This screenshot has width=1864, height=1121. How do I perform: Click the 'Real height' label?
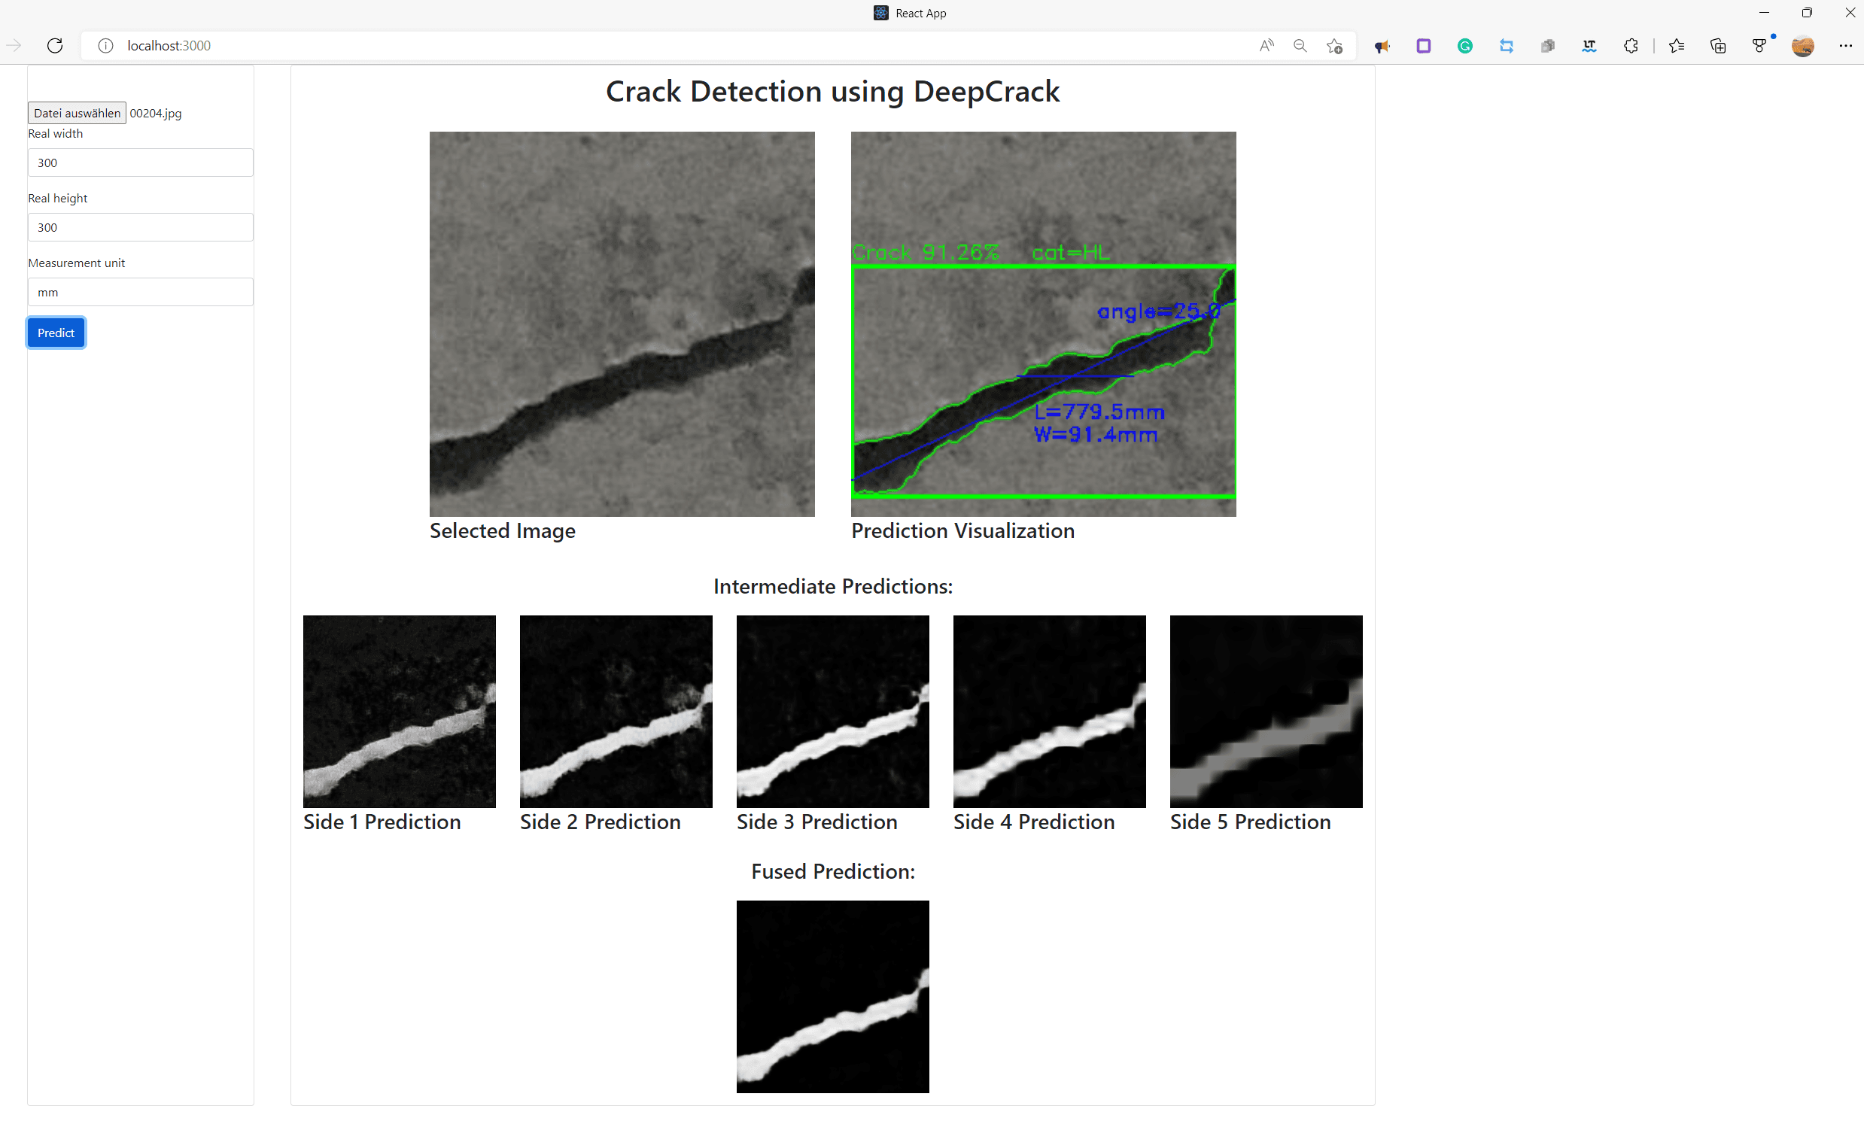(x=58, y=199)
